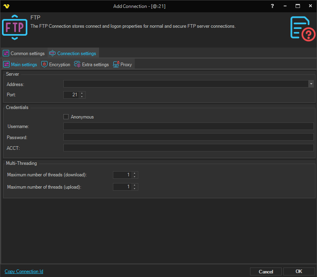Image resolution: width=317 pixels, height=277 pixels.
Task: Focus the Password input field
Action: [188, 137]
